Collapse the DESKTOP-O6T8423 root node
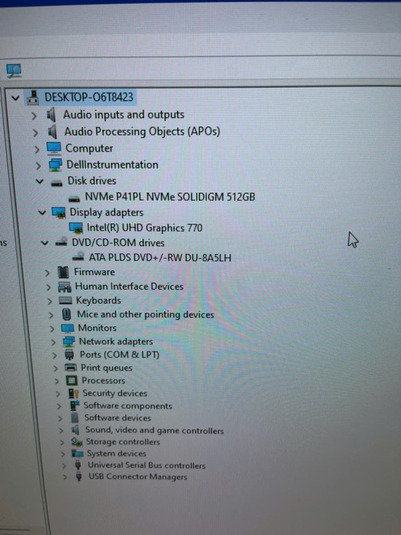 pos(15,98)
